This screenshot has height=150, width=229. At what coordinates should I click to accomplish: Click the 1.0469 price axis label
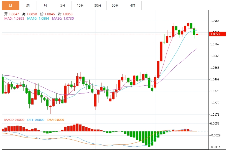[215, 80]
